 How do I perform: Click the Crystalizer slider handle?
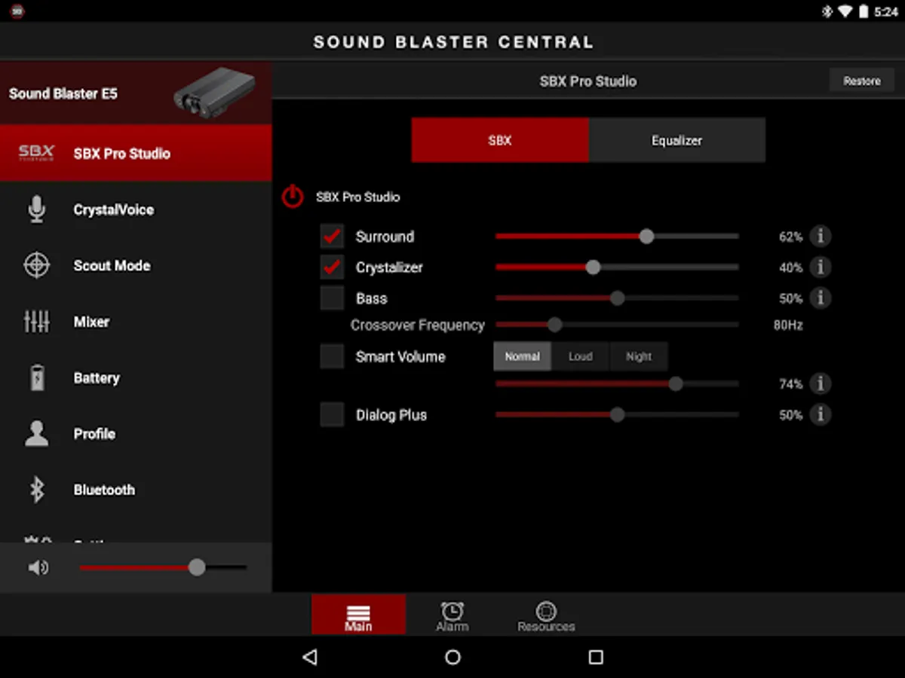593,267
